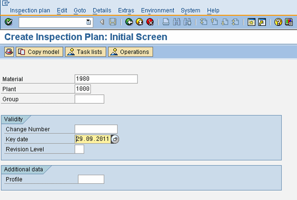297x200 pixels.
Task: Click the Change Number input field
Action: click(96, 129)
